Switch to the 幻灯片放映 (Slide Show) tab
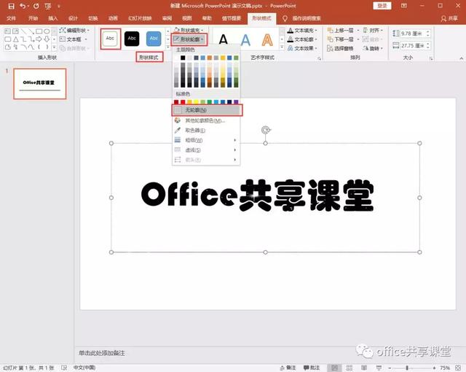The height and width of the screenshot is (372, 466). click(x=140, y=18)
